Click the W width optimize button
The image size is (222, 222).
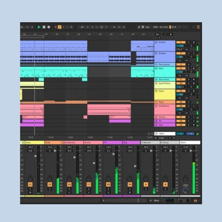tap(174, 138)
